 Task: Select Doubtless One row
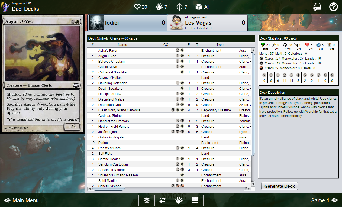coord(169,105)
